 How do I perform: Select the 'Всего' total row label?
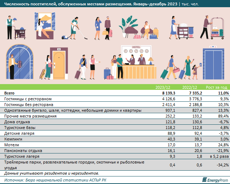tap(9, 93)
